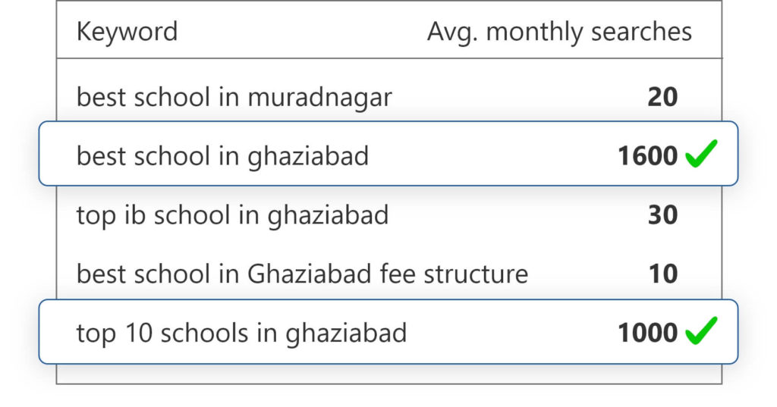Open keyword best school in muradnagar
Screen dimensions: 777x407
pyautogui.click(x=234, y=97)
